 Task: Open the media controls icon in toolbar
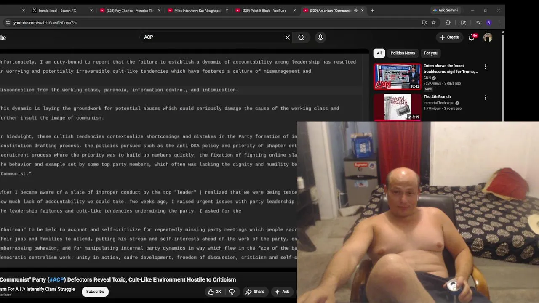478,23
